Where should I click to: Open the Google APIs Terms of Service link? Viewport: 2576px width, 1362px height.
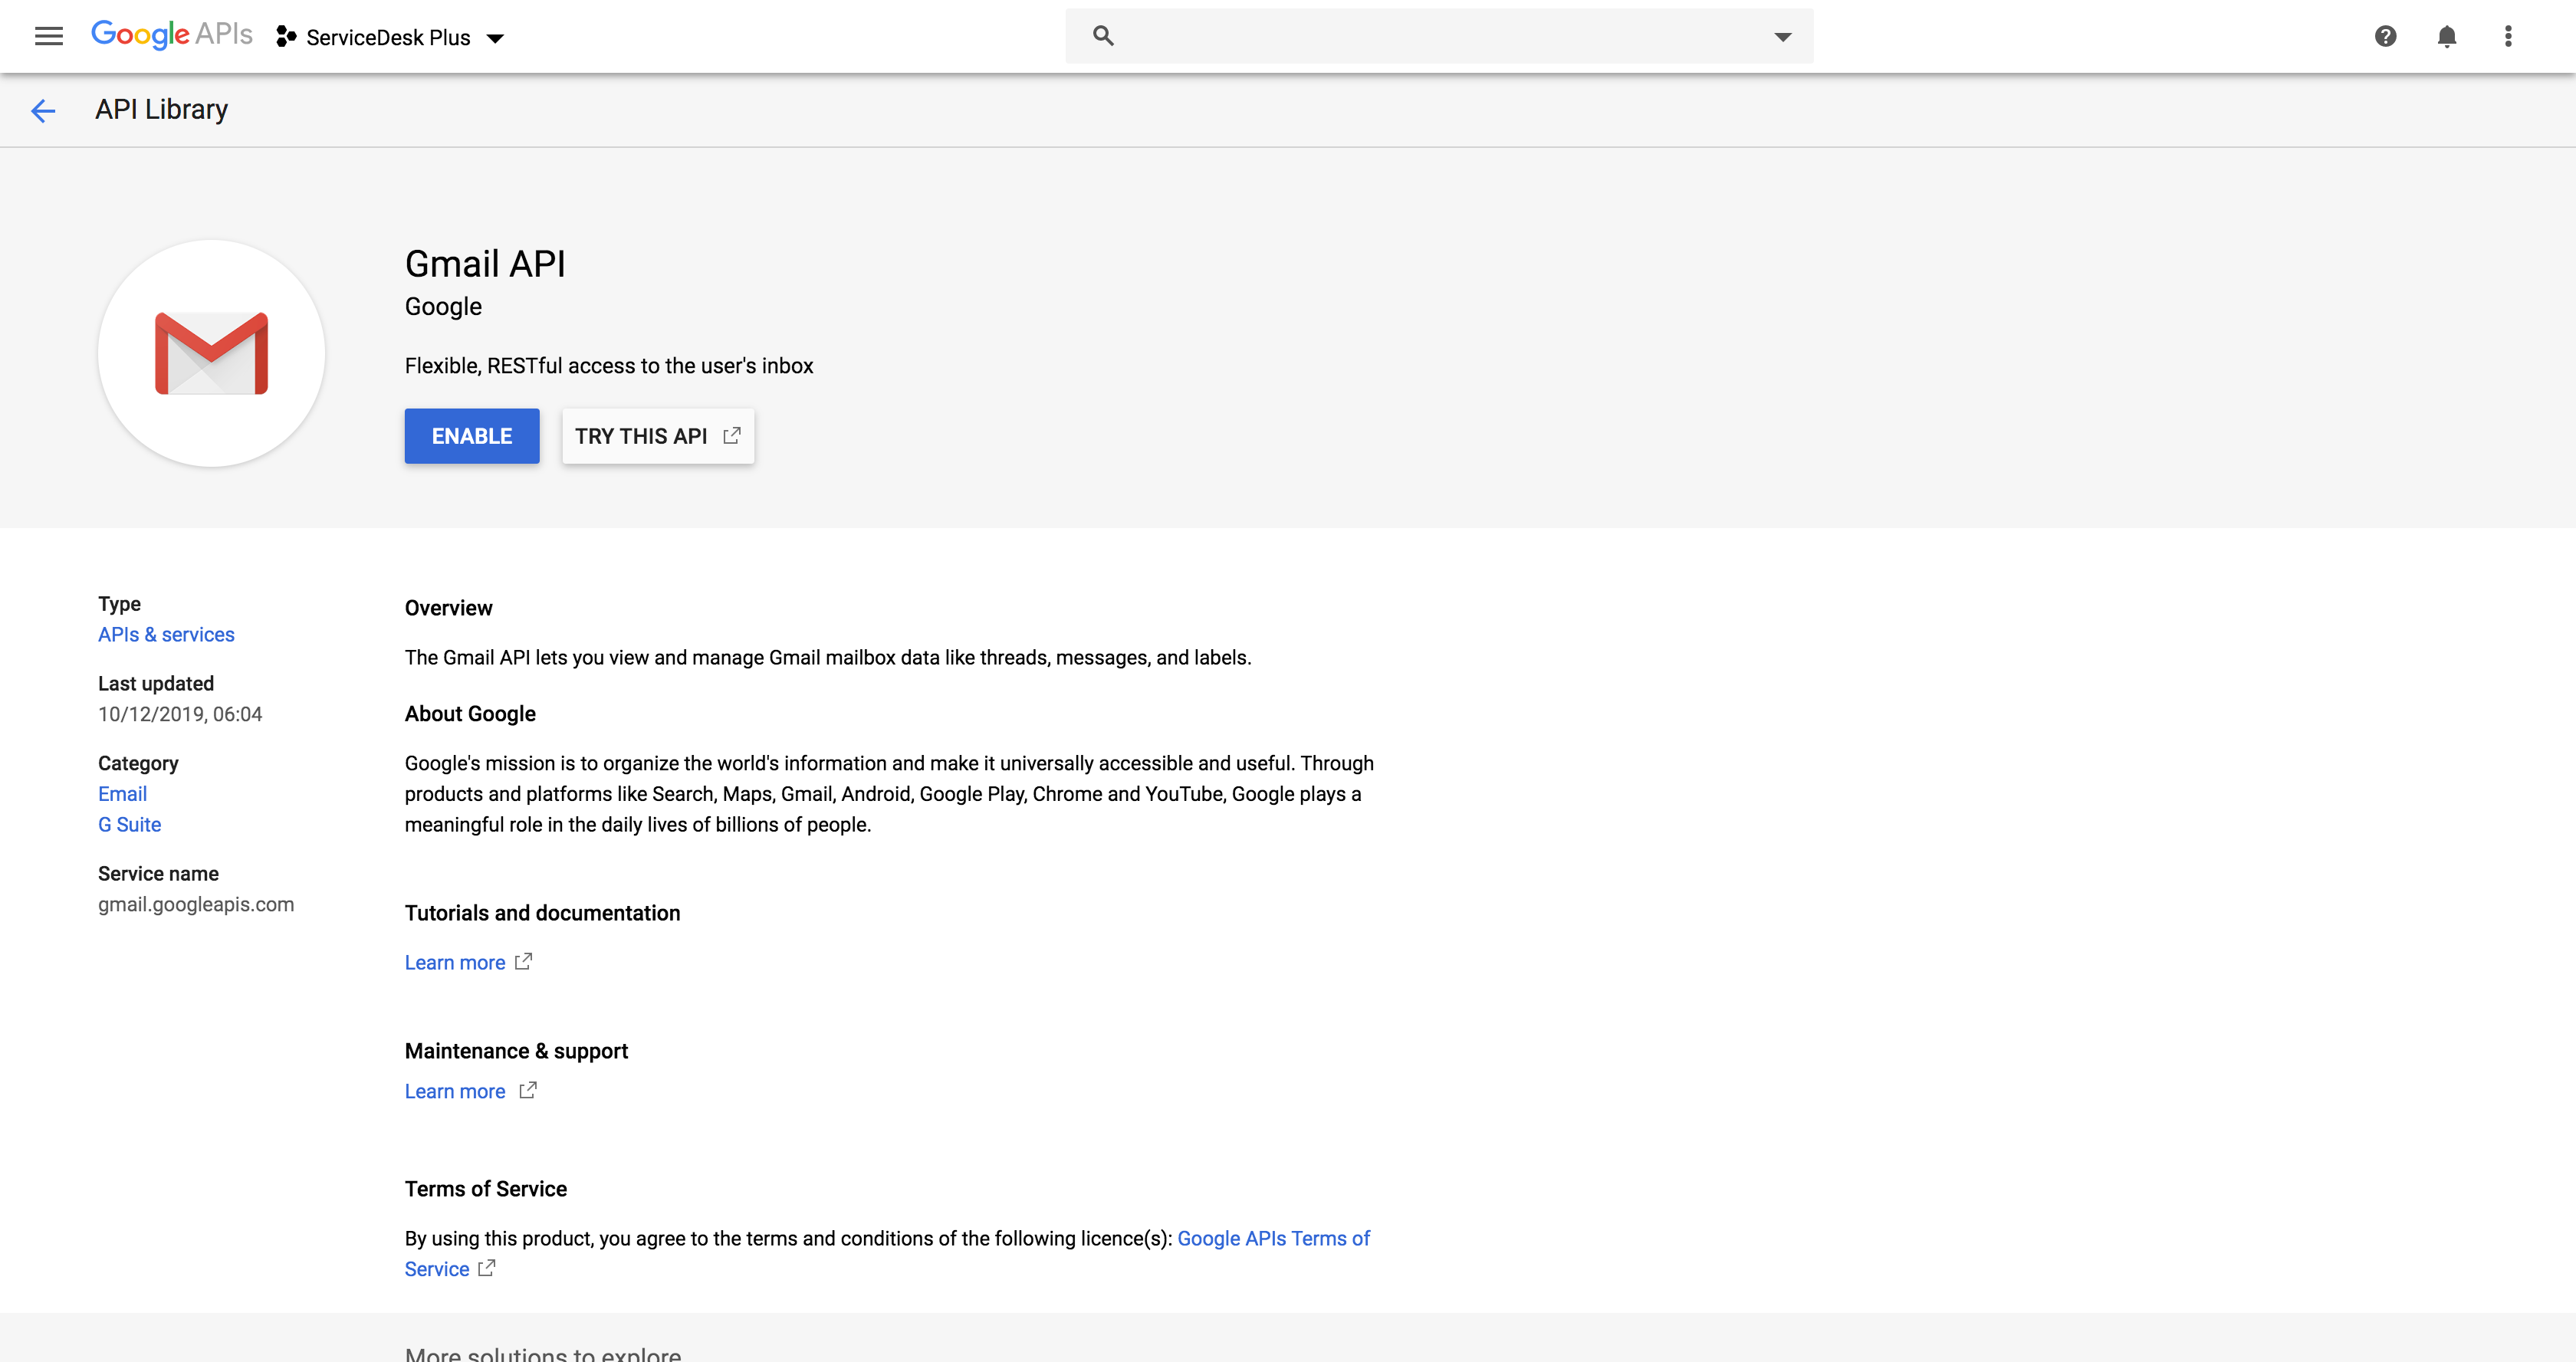coord(1272,1239)
